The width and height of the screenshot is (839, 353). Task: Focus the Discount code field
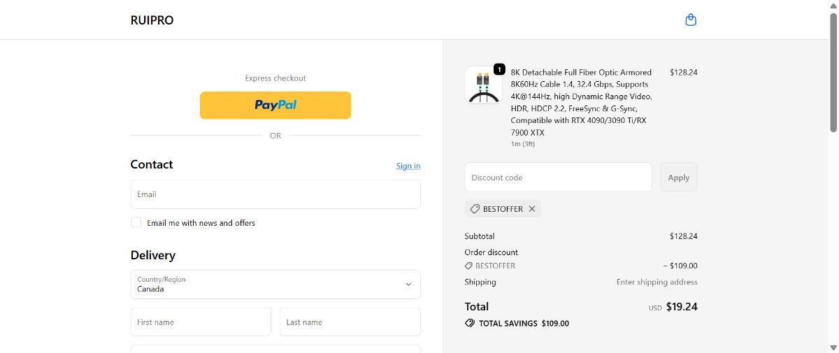(558, 178)
